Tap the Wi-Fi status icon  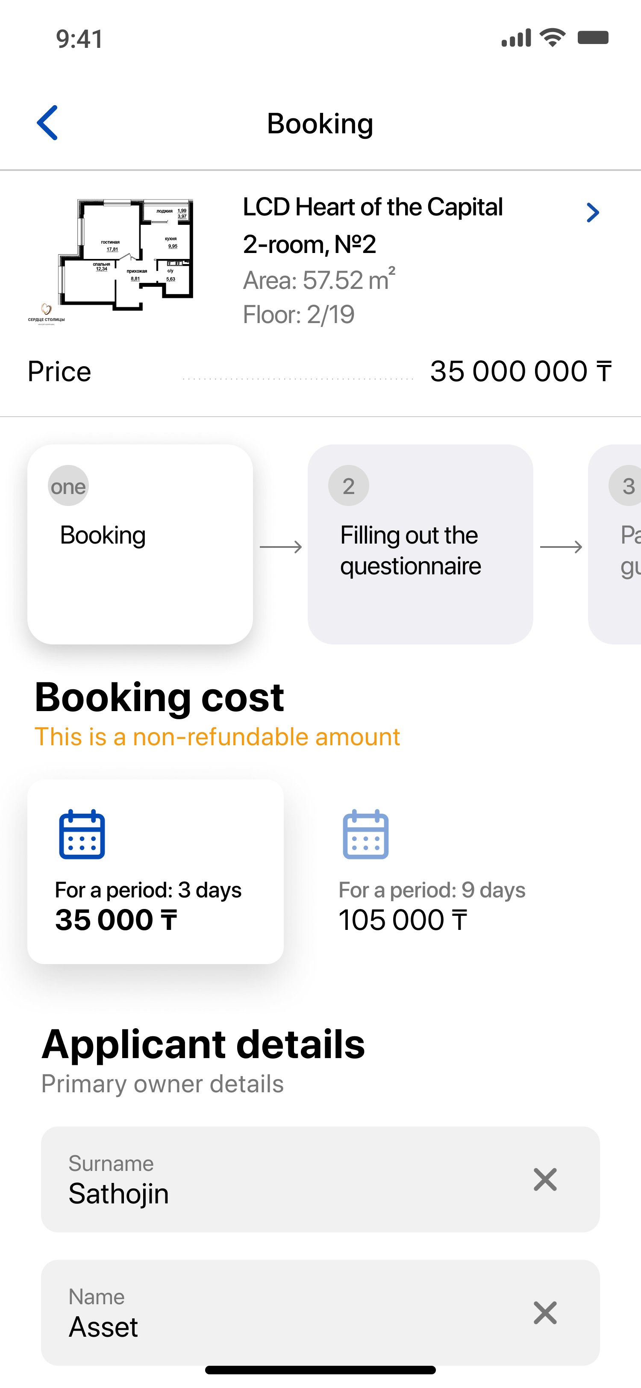point(553,38)
